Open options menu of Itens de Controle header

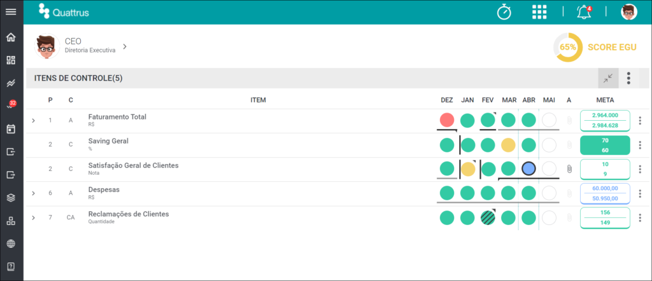[x=628, y=78]
